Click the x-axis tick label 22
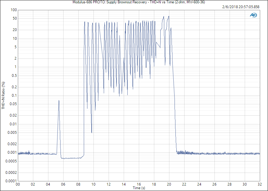This screenshot has width=268, height=191. click(x=184, y=184)
